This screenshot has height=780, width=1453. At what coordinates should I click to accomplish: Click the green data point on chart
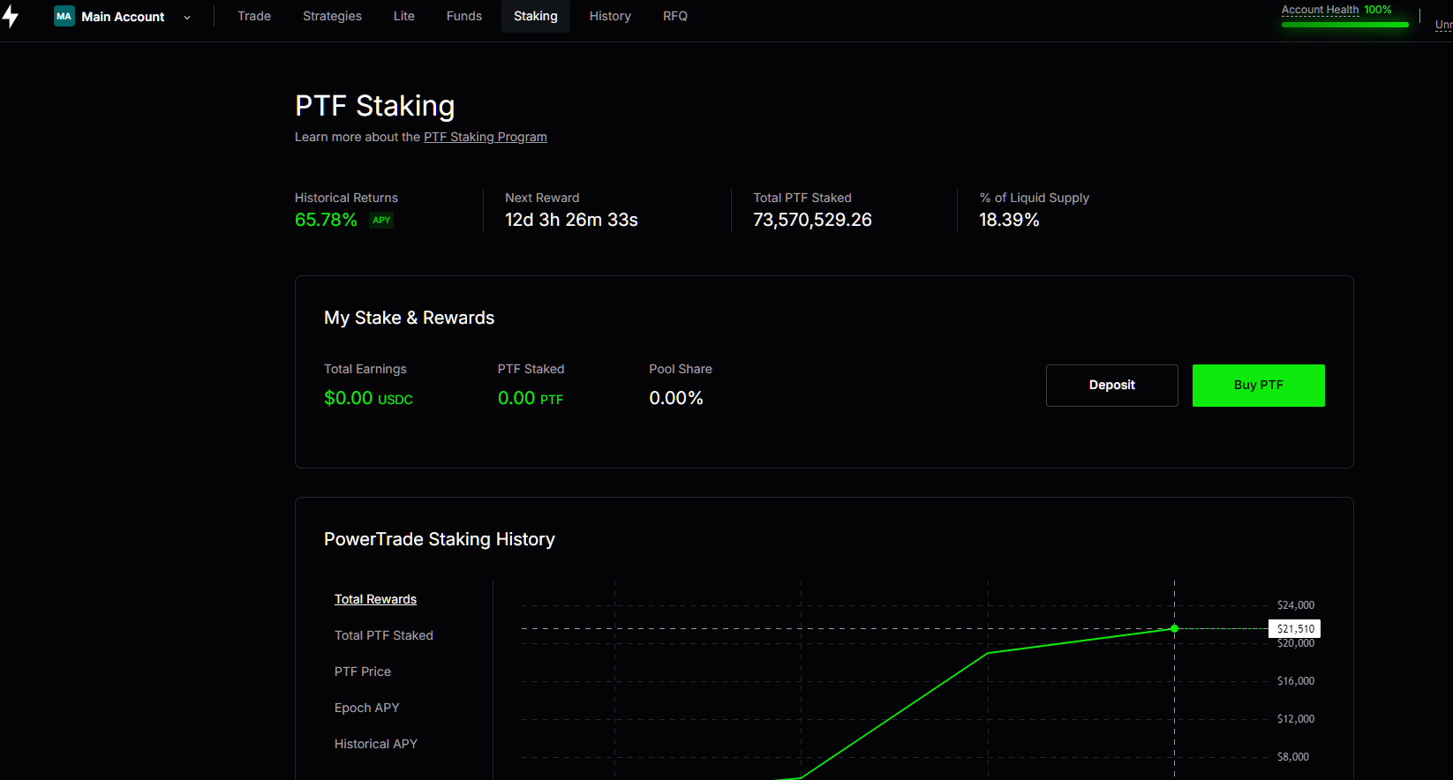tap(1174, 629)
